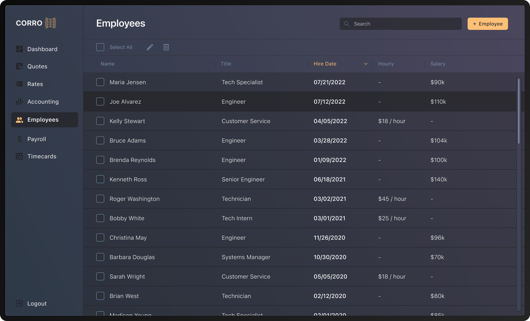Screen dimensions: 530x321
Task: Click the trash delete icon in toolbar
Action: click(166, 47)
